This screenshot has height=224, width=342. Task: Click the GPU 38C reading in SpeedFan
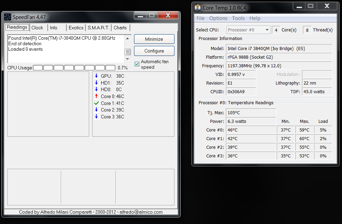click(112, 76)
